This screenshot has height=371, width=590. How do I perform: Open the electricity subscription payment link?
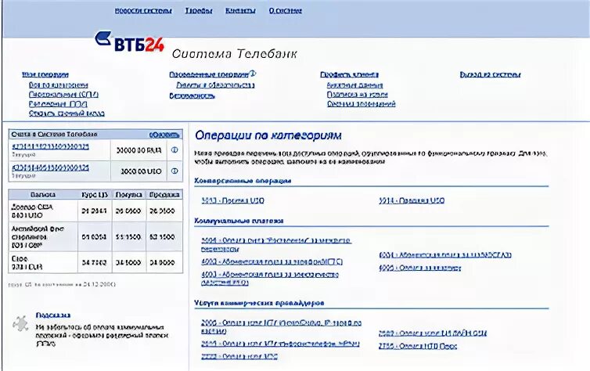(x=270, y=279)
